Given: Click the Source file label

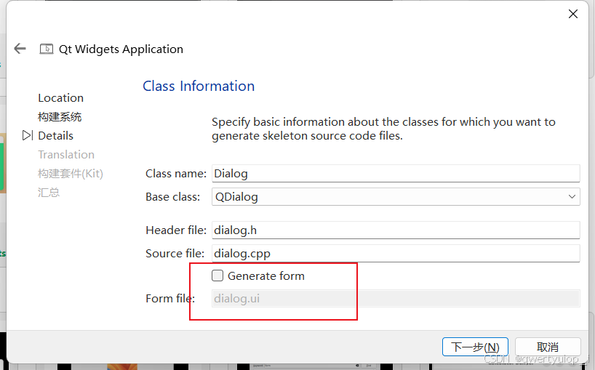Looking at the screenshot, I should 175,253.
